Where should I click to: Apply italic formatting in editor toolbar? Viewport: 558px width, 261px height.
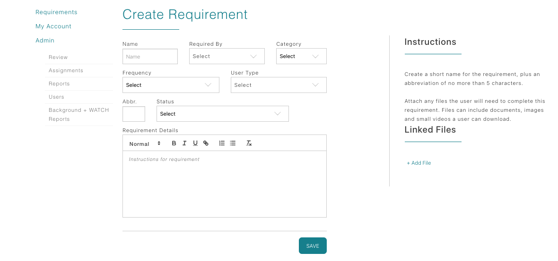(184, 143)
